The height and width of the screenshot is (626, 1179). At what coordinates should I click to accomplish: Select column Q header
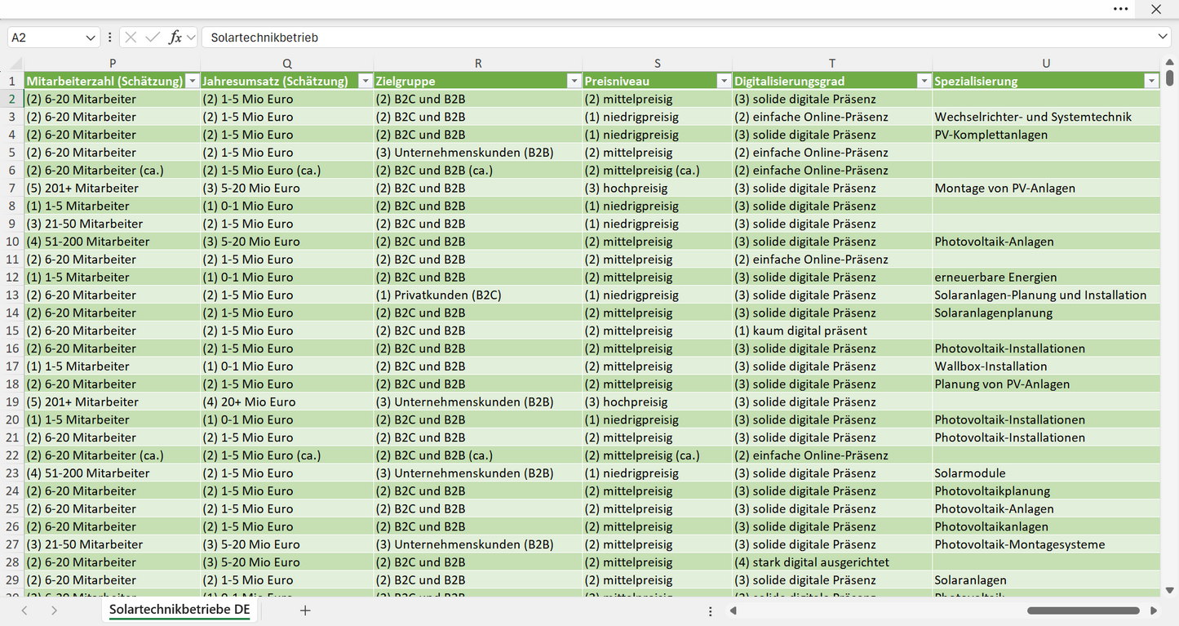[x=287, y=63]
